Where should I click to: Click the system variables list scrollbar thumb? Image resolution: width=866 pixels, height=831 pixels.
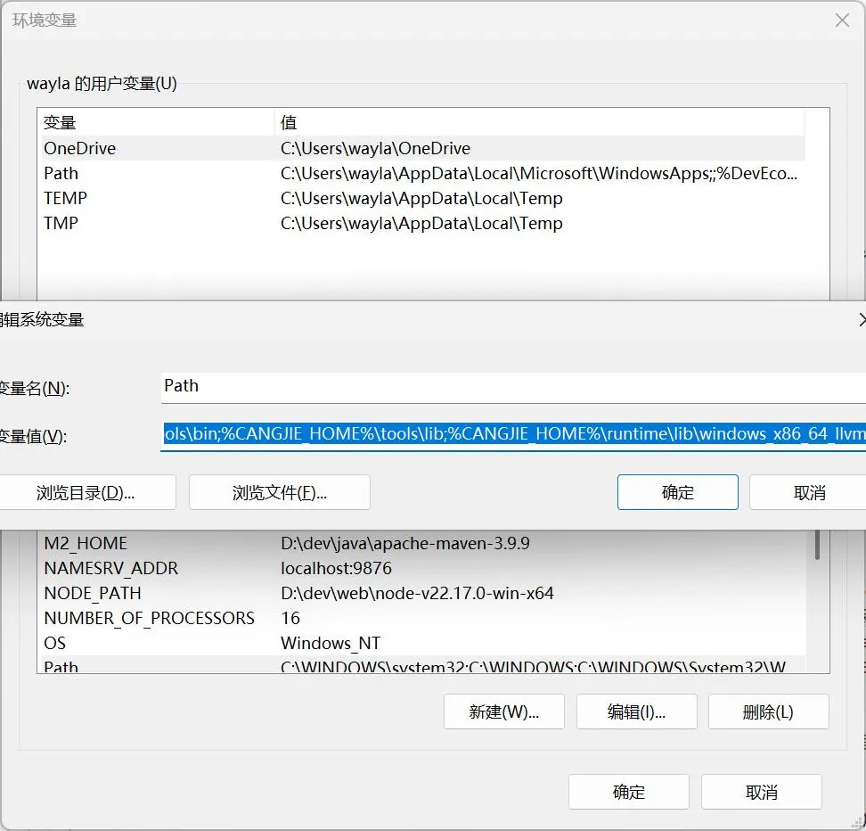(817, 545)
